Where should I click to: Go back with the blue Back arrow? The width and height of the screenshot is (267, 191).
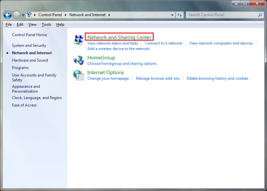click(x=7, y=15)
